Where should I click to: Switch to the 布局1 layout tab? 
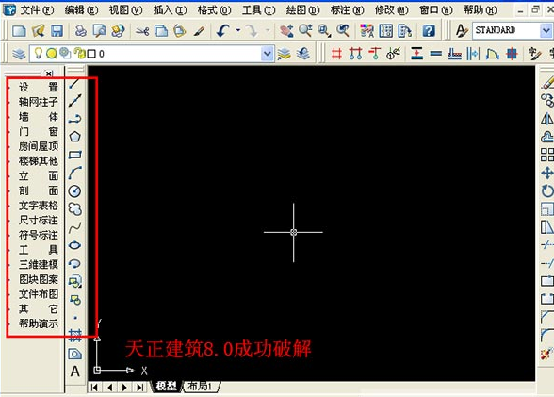(x=201, y=387)
